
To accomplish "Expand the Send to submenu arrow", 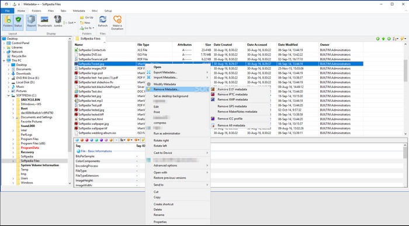I will [x=207, y=184].
